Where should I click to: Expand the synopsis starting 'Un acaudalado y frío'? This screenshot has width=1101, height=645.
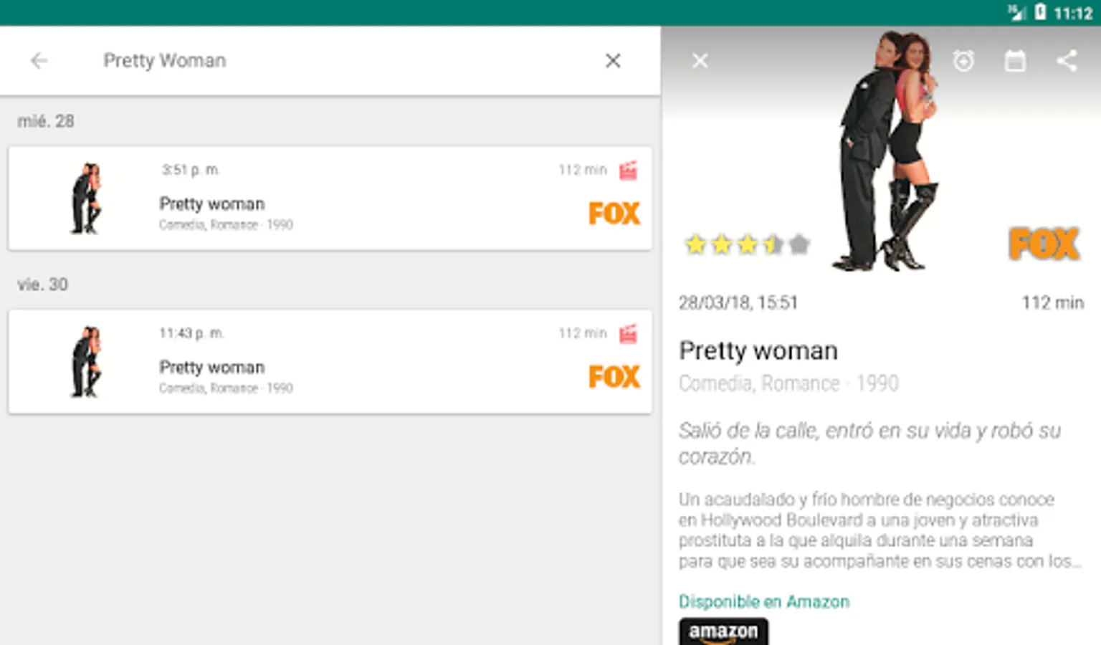[x=880, y=530]
